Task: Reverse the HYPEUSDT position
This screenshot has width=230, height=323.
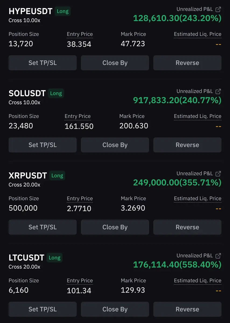Action: 187,63
